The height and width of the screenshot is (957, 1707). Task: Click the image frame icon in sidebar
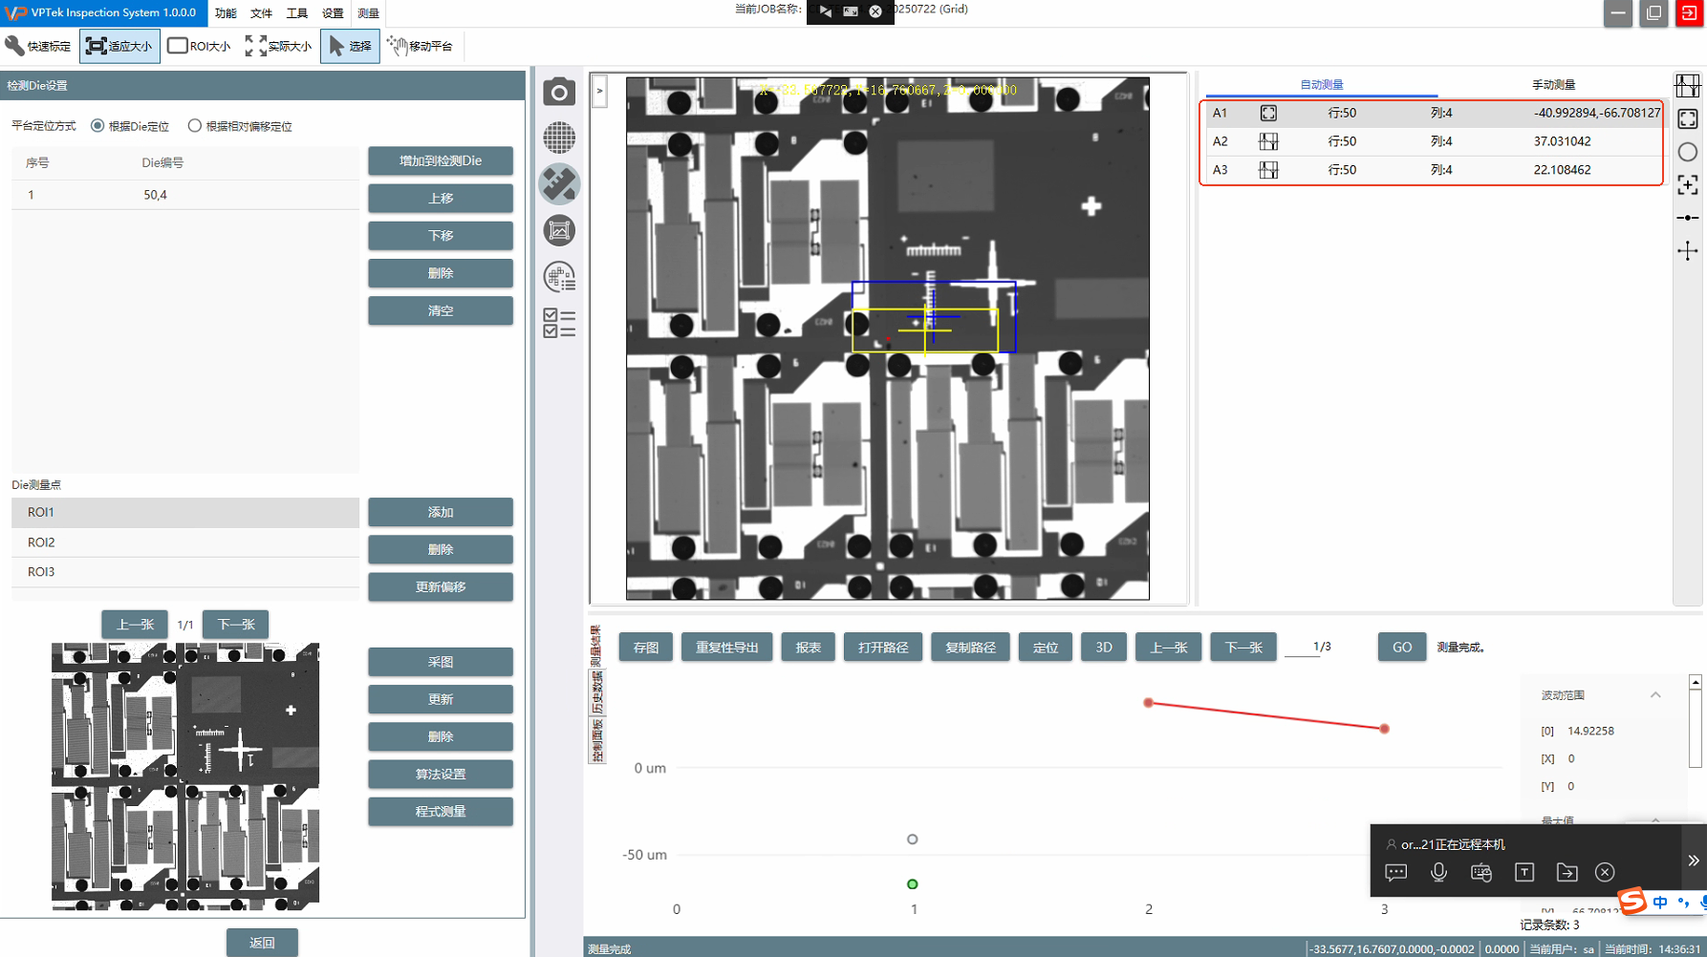[559, 230]
